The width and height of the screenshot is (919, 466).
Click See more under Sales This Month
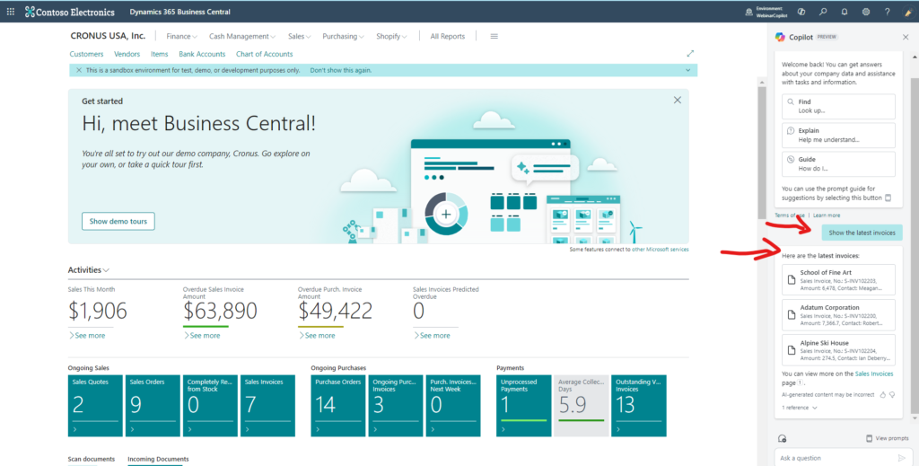pyautogui.click(x=87, y=336)
